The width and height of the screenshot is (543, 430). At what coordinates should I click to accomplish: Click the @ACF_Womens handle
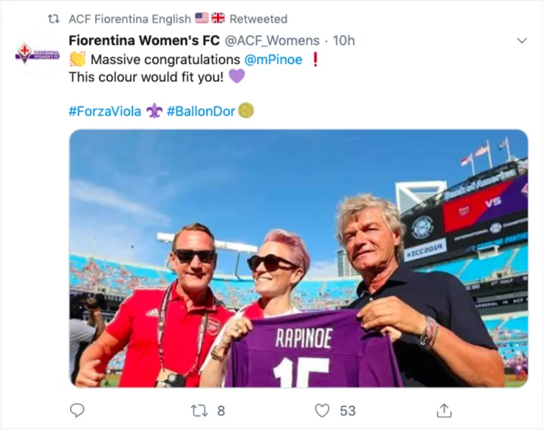coord(272,40)
